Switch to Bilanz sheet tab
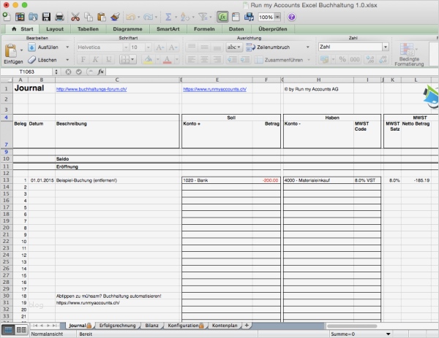This screenshot has width=439, height=338. click(x=151, y=326)
